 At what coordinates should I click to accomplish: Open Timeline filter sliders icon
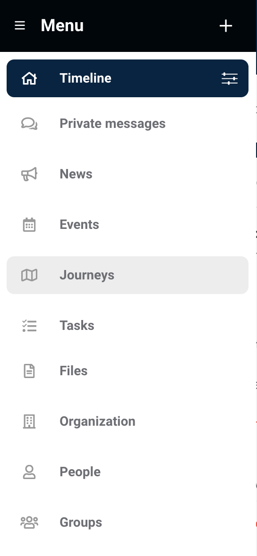(230, 78)
